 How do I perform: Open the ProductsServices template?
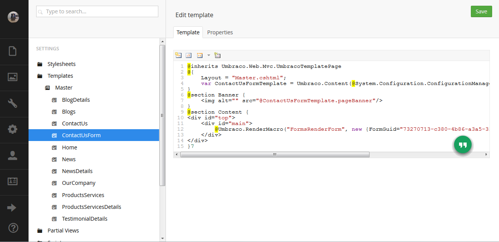tap(83, 195)
